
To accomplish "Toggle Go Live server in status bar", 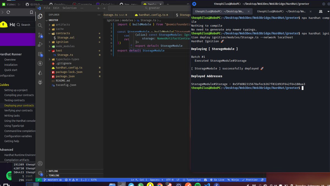I will [217, 180].
